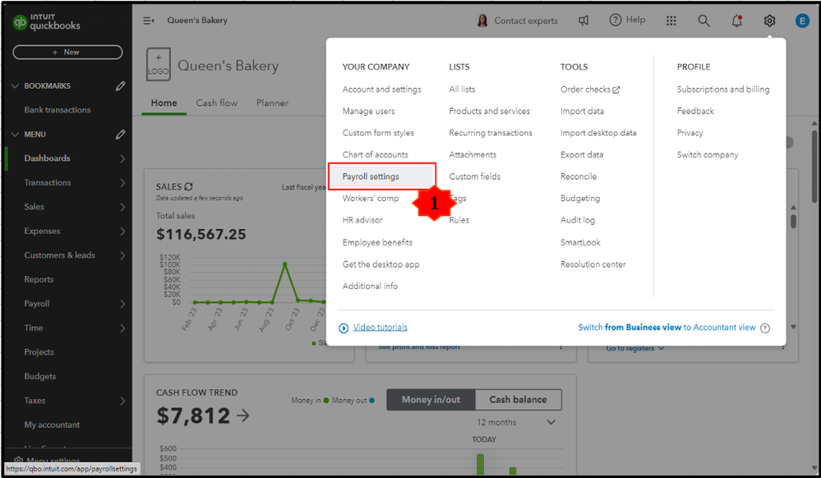821x478 pixels.
Task: Expand the Customers & leads submenu arrow
Action: (122, 255)
